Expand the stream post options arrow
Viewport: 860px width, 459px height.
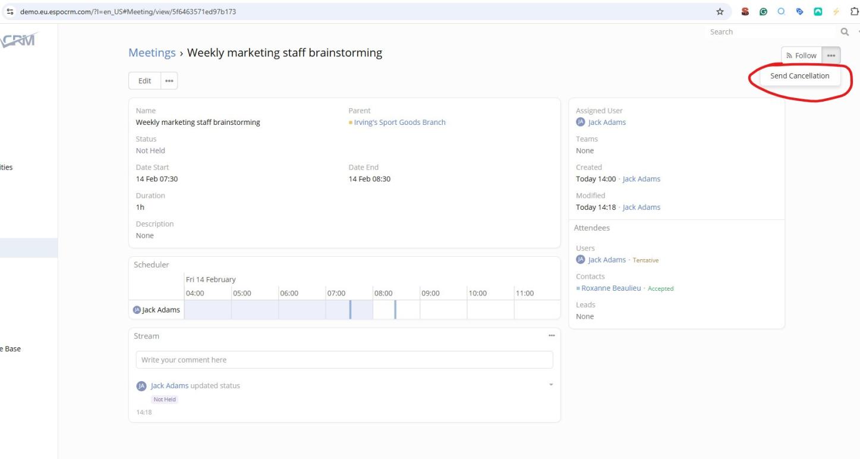tap(551, 385)
